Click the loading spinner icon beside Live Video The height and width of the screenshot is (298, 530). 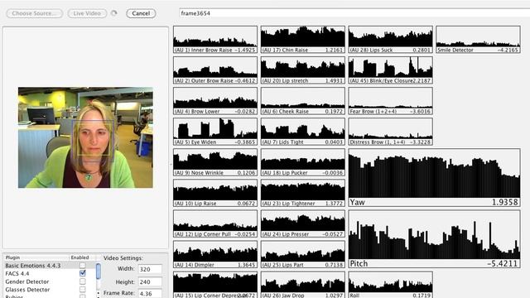[x=114, y=13]
